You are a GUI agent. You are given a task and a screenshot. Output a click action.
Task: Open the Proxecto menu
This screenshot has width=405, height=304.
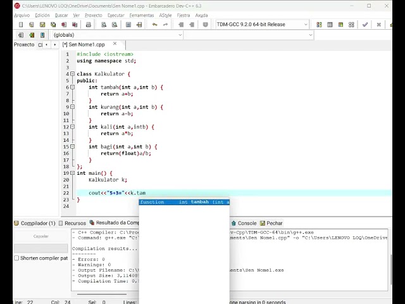(94, 15)
